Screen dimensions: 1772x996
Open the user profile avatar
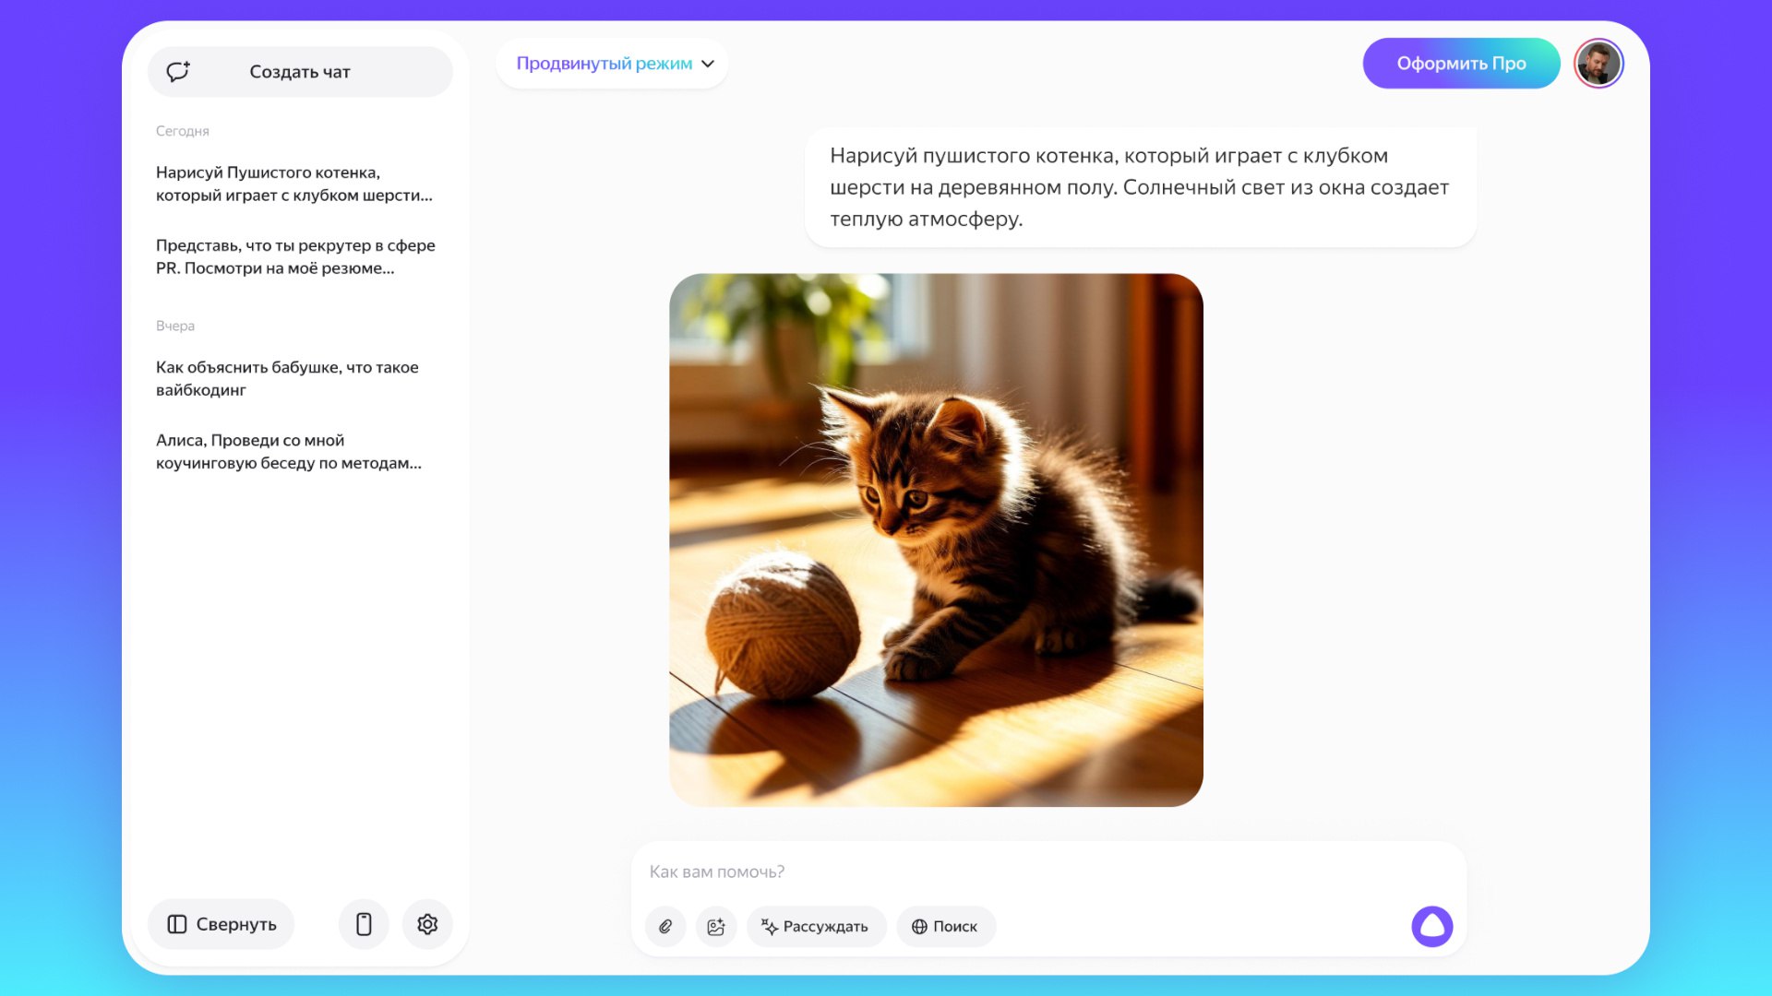1598,64
